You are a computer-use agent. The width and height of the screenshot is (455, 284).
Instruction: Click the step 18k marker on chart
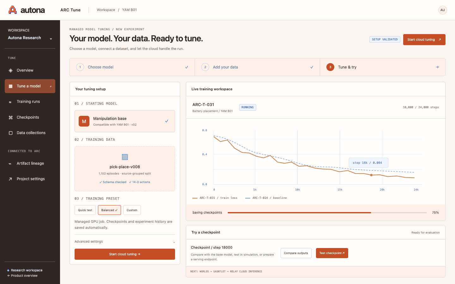[371, 175]
